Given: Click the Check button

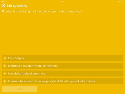Looking at the screenshot, I should pos(20,89).
